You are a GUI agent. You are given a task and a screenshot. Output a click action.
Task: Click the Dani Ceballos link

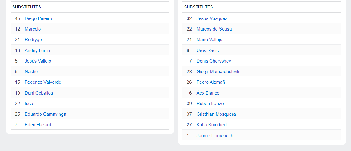click(x=39, y=93)
